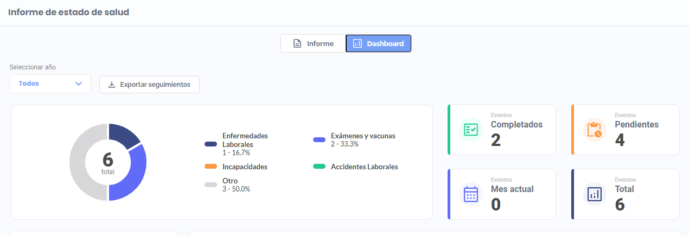Switch to the Informe tab
This screenshot has width=689, height=236.
point(313,43)
